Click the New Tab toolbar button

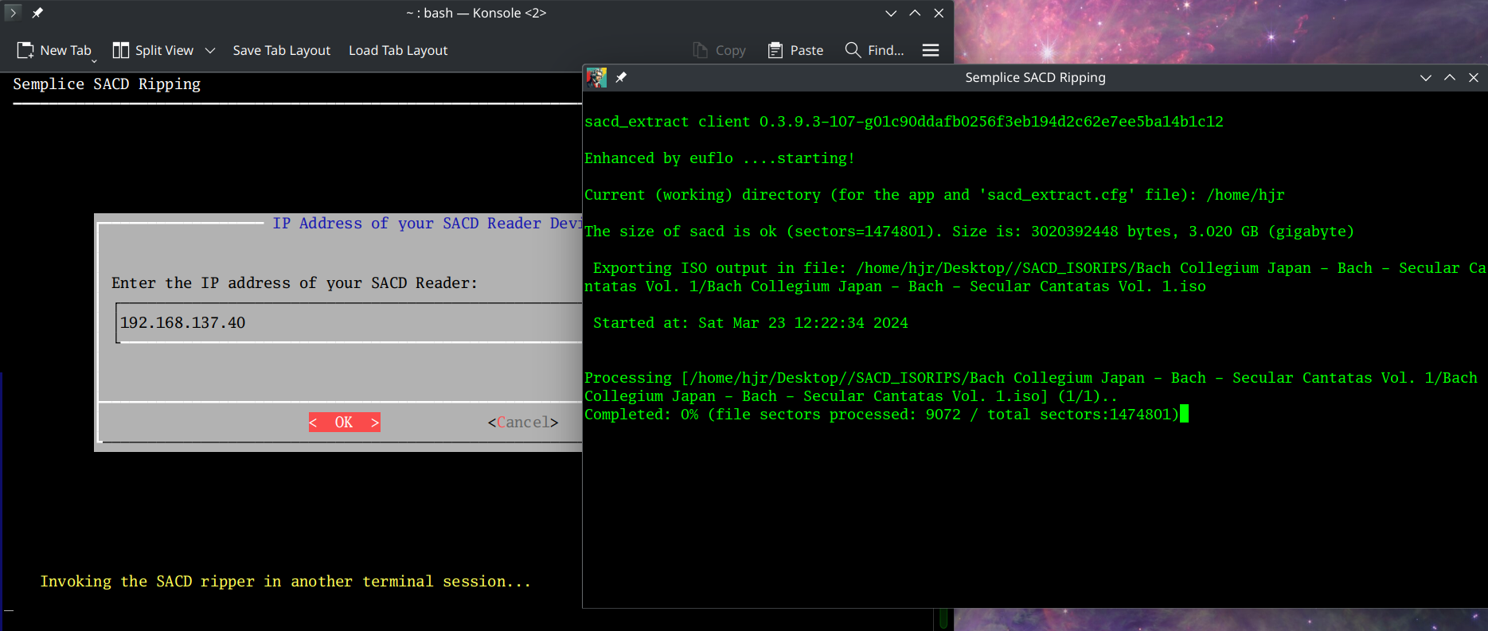[x=54, y=50]
